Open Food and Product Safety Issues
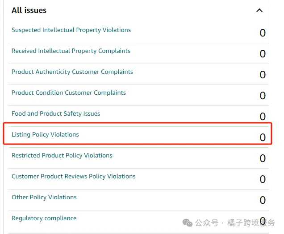Screen dimensions: 284x234 point(56,114)
